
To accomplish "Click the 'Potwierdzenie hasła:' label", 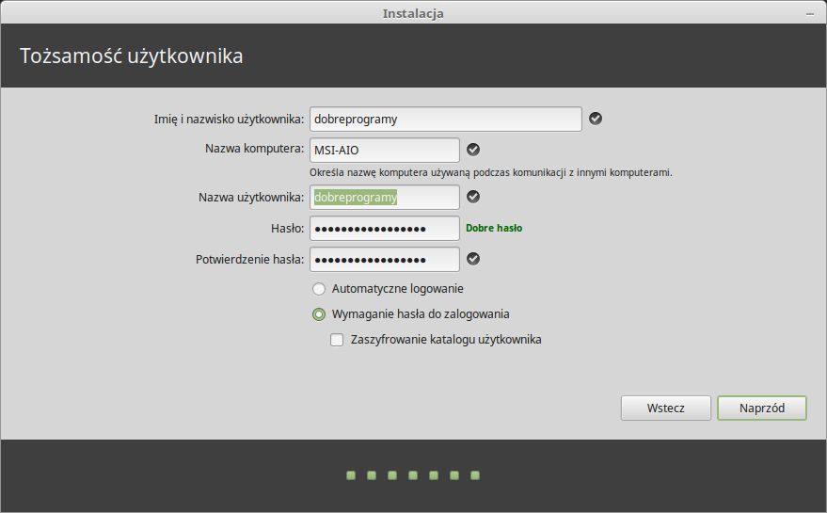I will point(249,259).
